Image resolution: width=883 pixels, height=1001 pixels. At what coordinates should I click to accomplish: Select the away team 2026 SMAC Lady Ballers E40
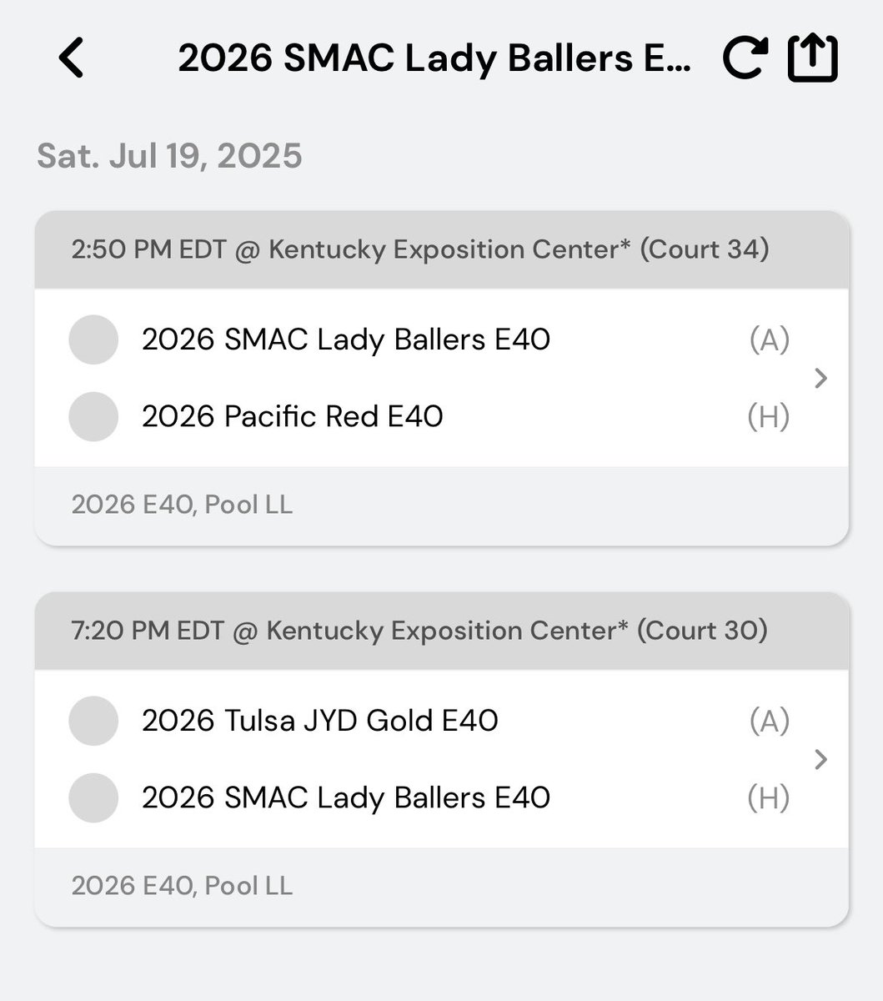pyautogui.click(x=346, y=340)
